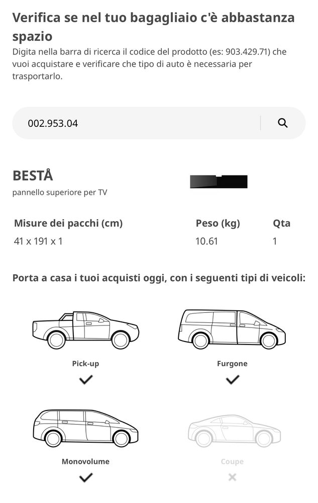The image size is (318, 503).
Task: Click the BESTÅ product name
Action: click(x=33, y=176)
